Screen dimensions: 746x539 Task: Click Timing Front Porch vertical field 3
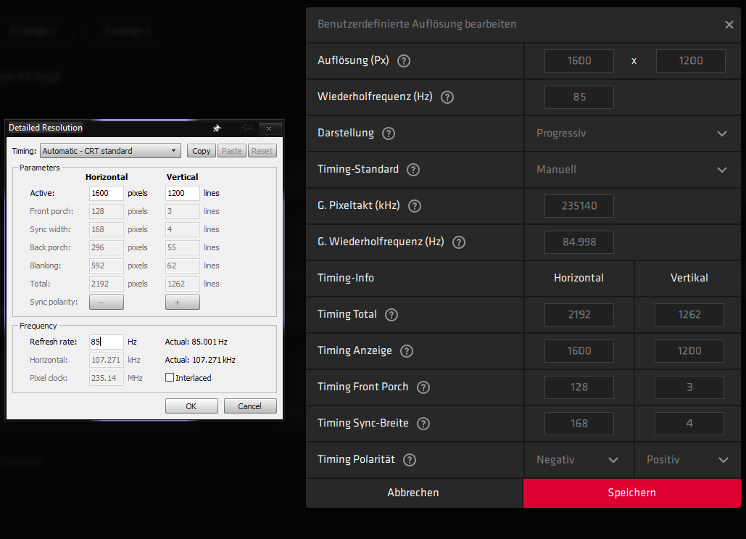tap(689, 387)
